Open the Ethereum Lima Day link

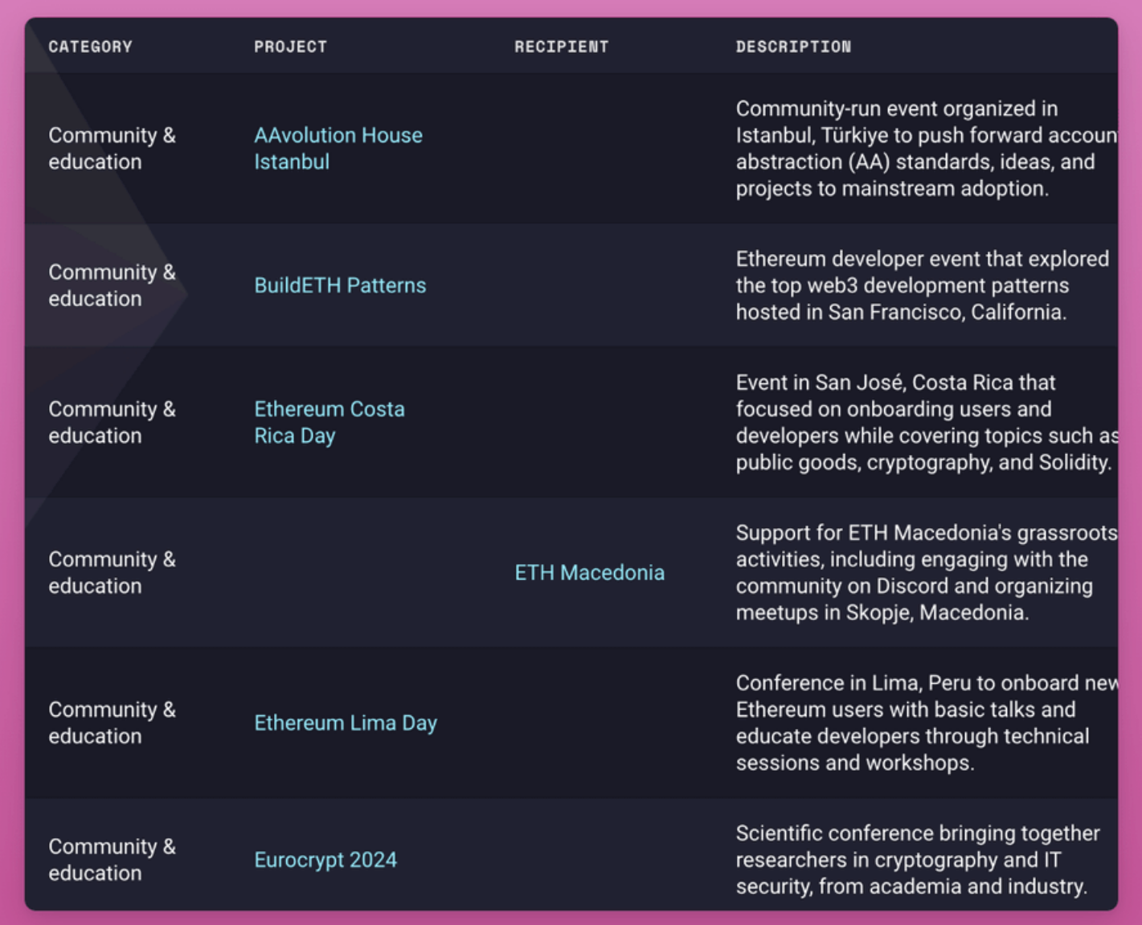346,722
